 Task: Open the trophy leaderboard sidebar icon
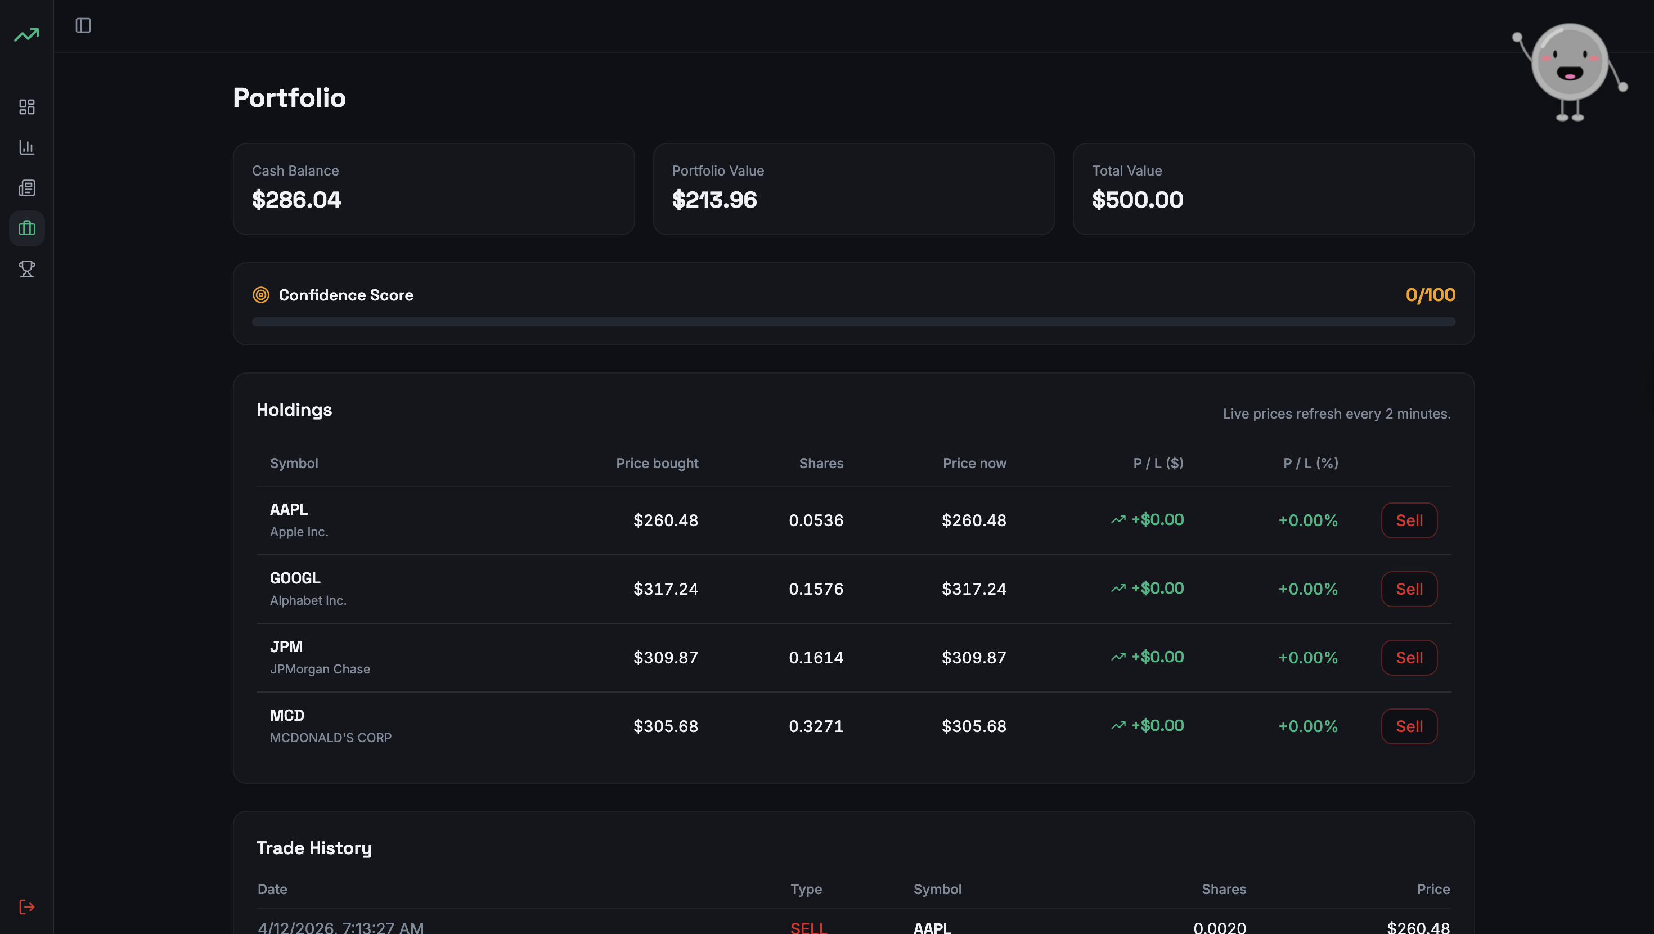[x=26, y=268]
